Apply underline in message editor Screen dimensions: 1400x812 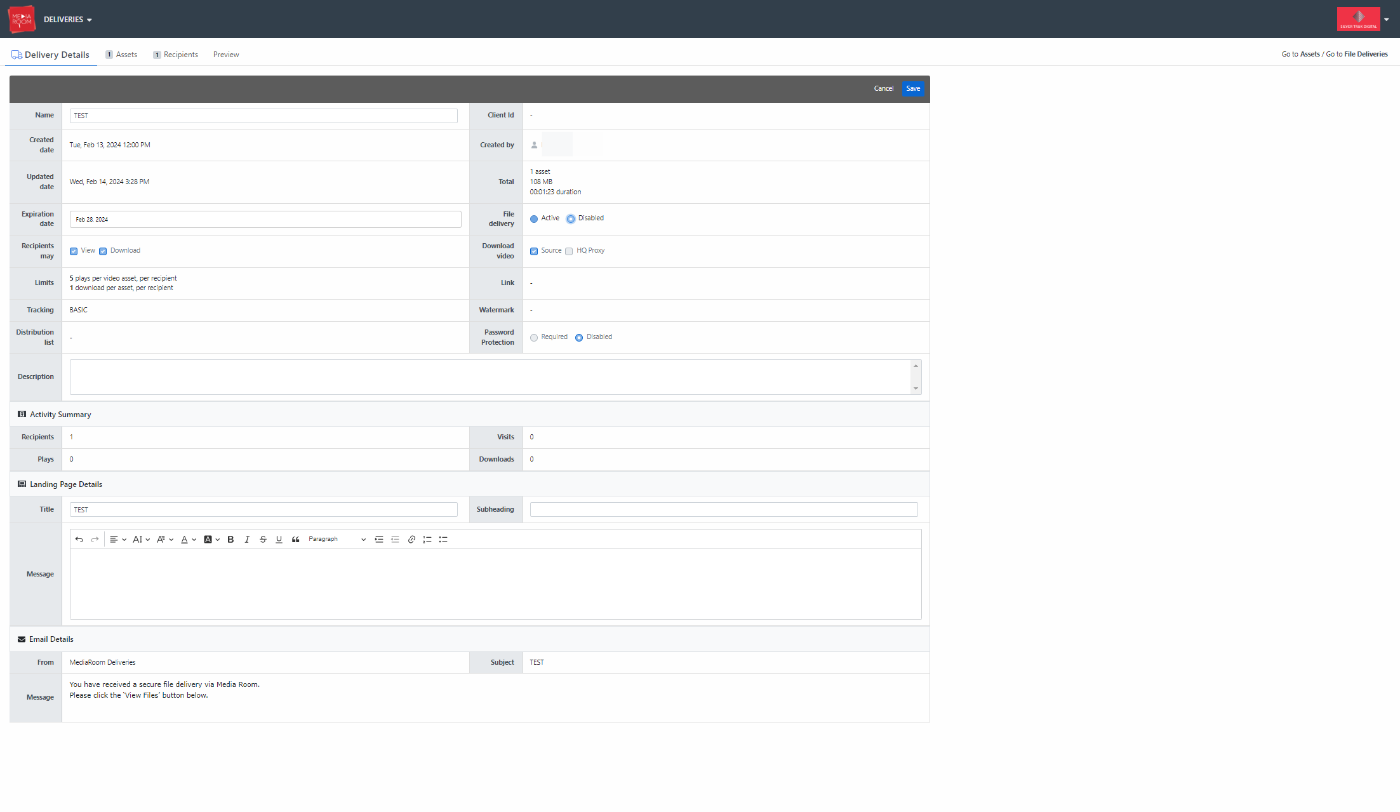[279, 540]
